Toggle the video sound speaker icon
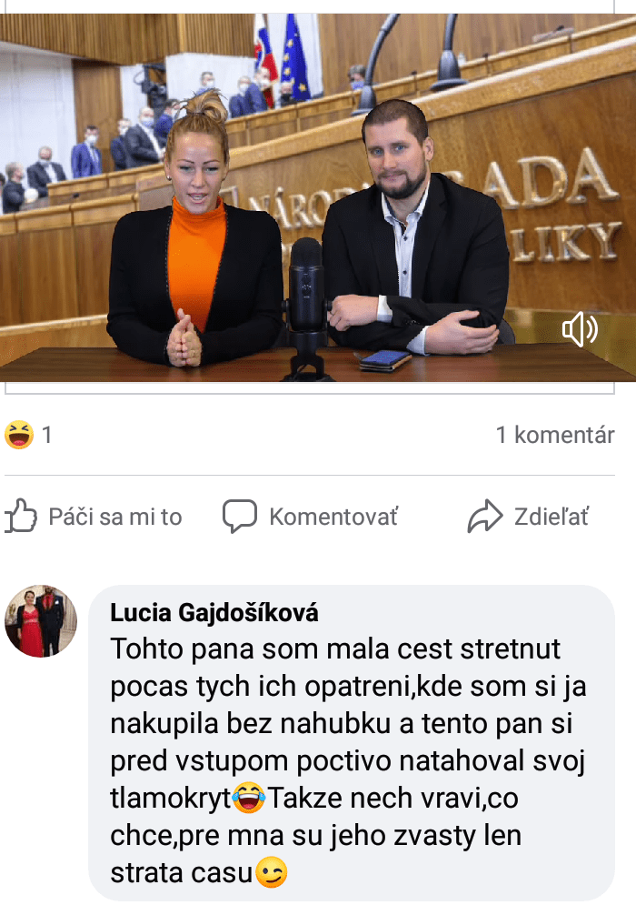Screen dimensions: 636x905 coord(580,329)
